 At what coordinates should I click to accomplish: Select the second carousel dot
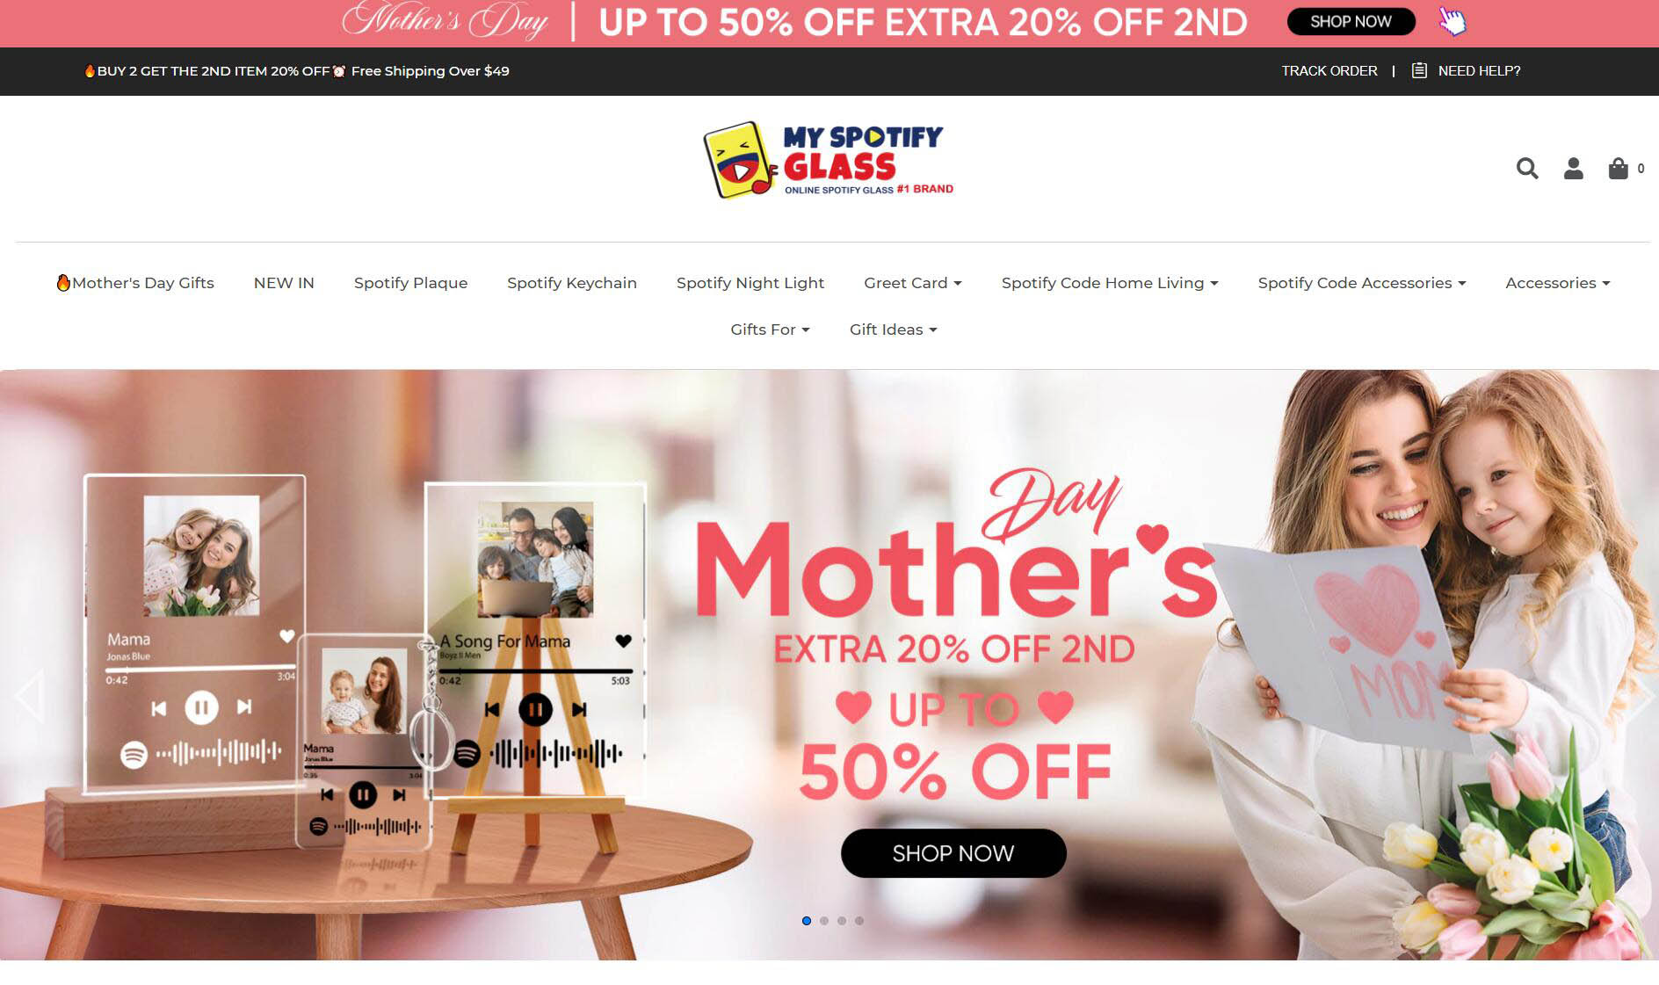824,921
